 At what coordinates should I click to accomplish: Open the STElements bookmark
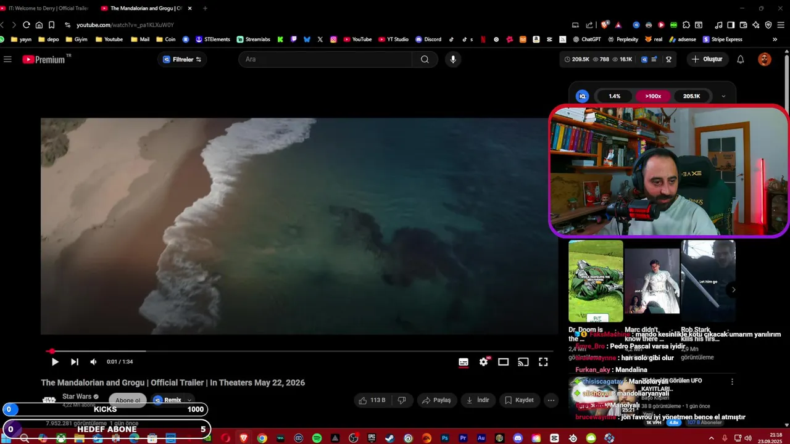point(212,39)
